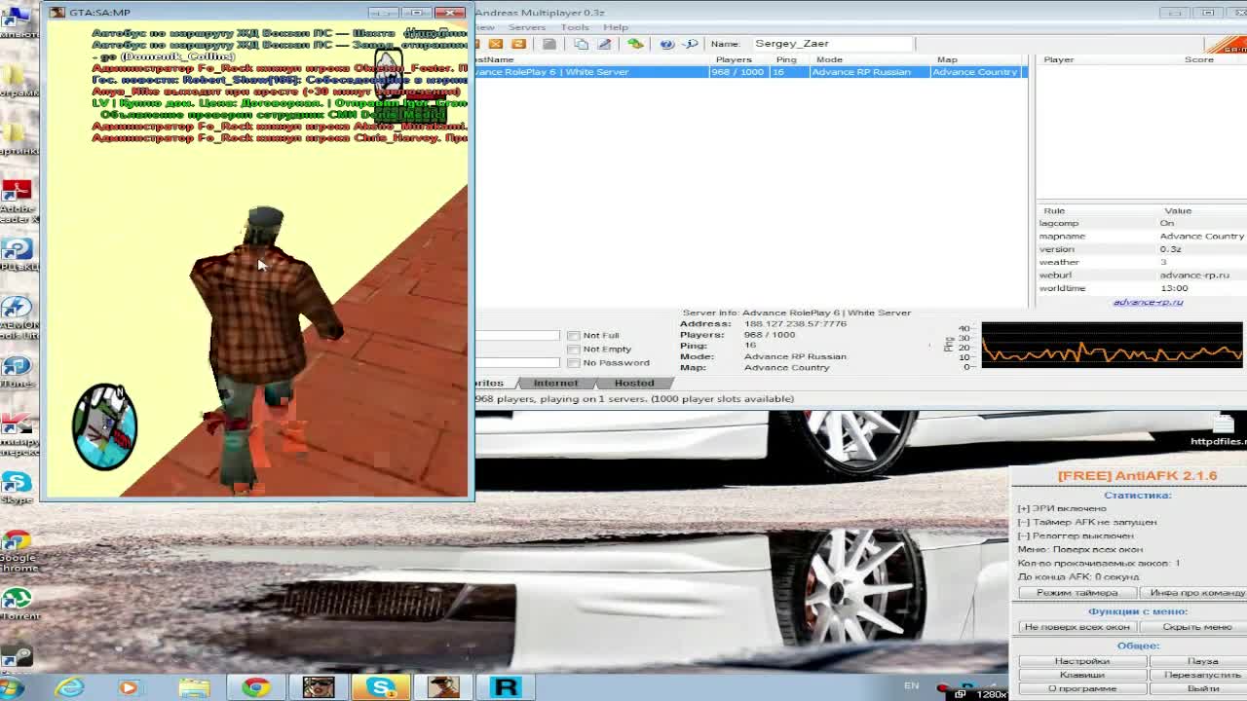Sort by the Players column header
1247x701 pixels.
click(x=736, y=59)
